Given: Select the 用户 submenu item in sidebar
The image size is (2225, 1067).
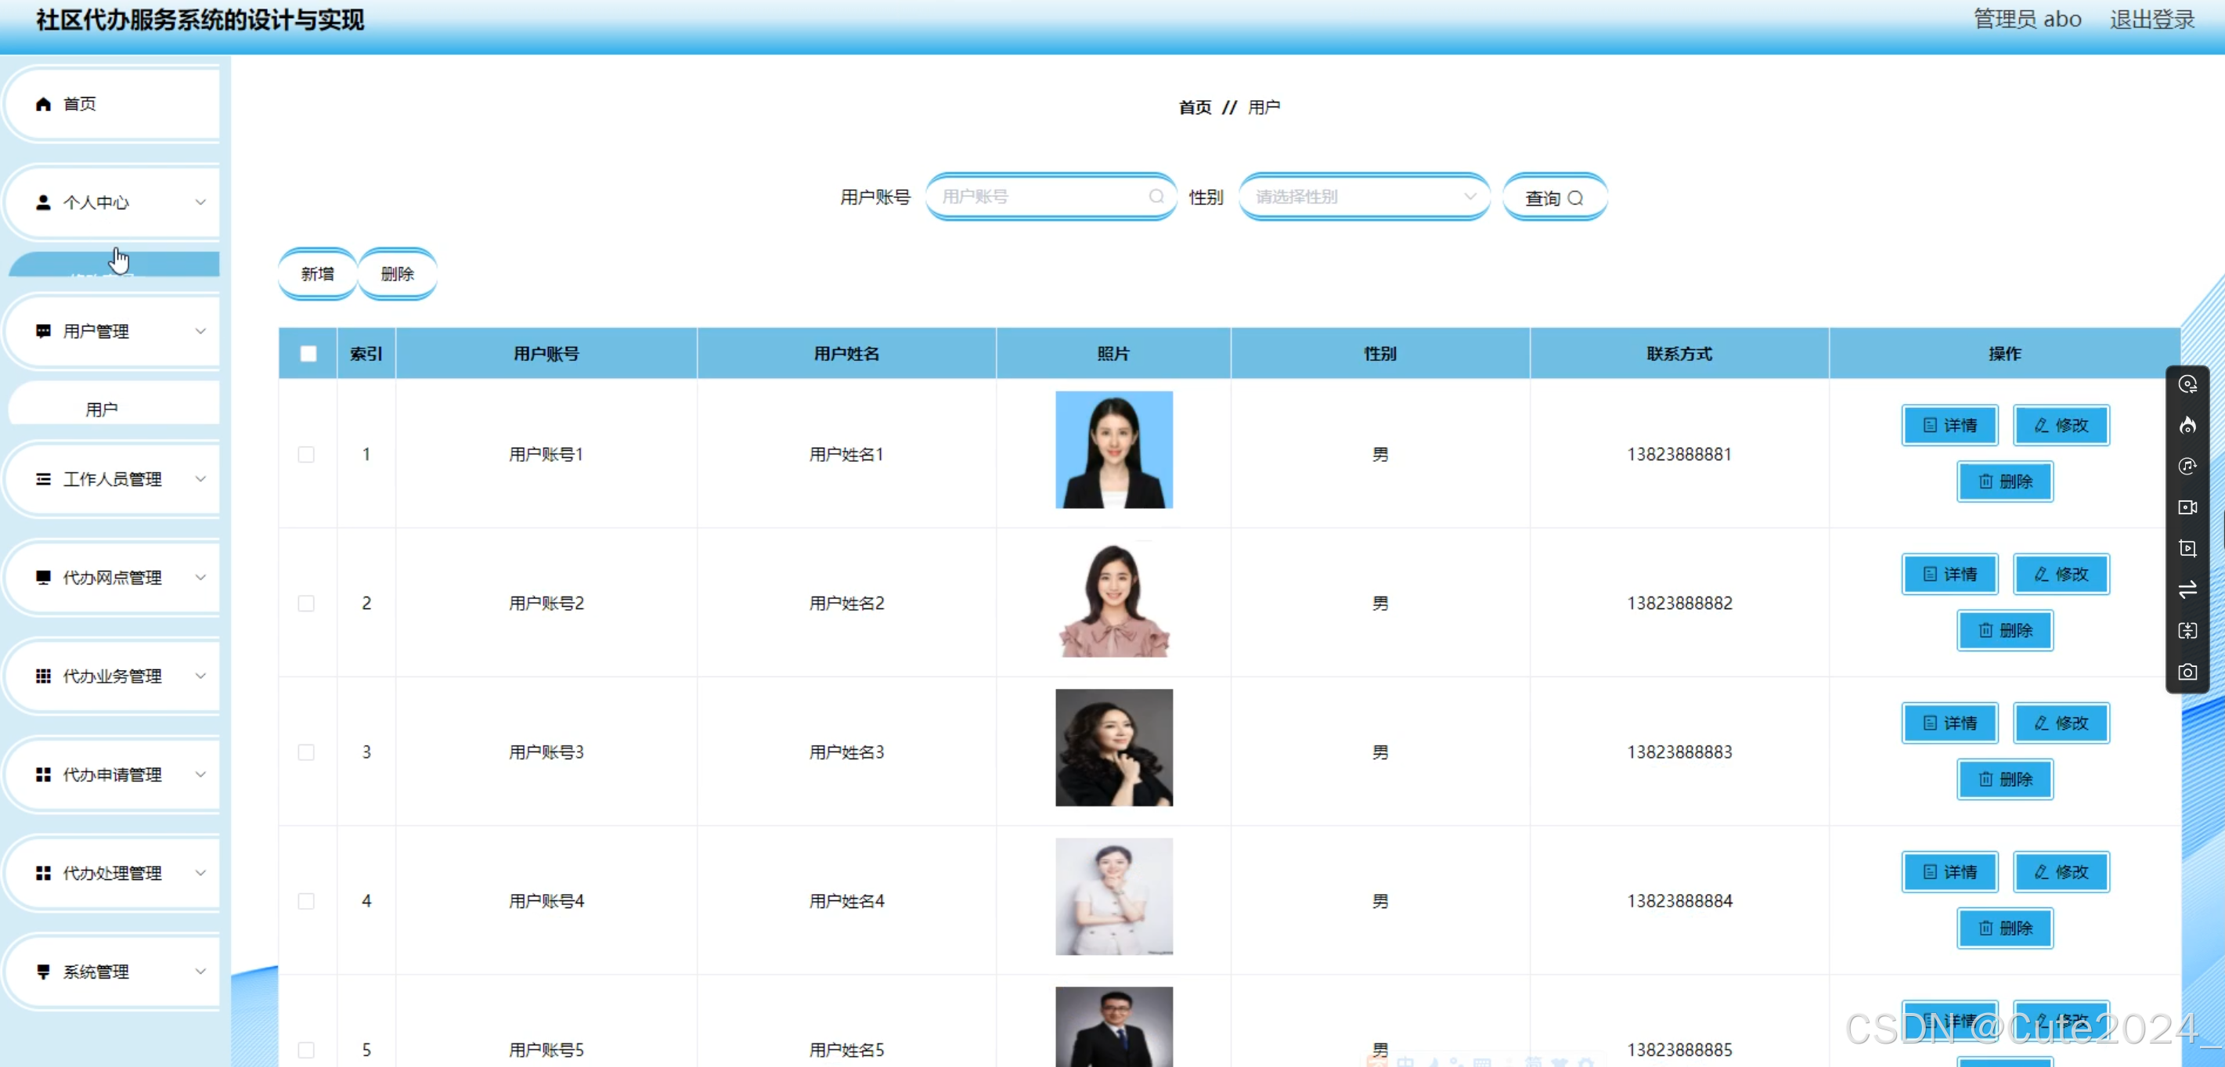Looking at the screenshot, I should click(102, 409).
